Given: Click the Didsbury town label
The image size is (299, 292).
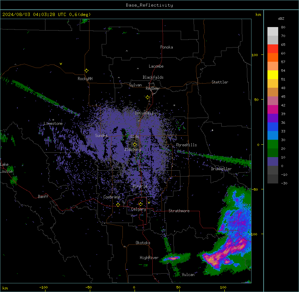Looking at the screenshot, I should (133, 149).
